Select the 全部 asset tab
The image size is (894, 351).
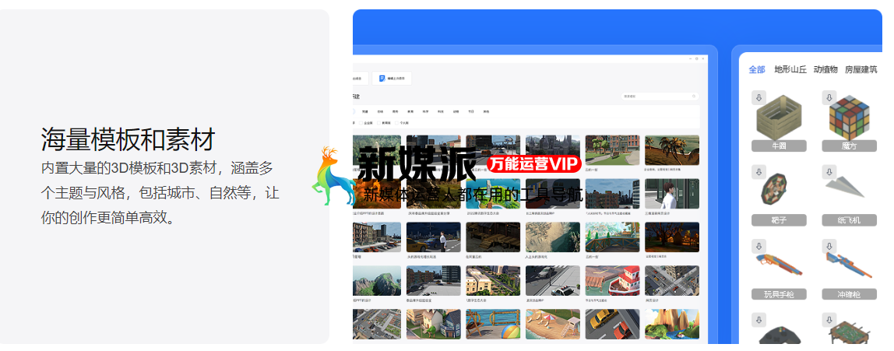pos(757,69)
